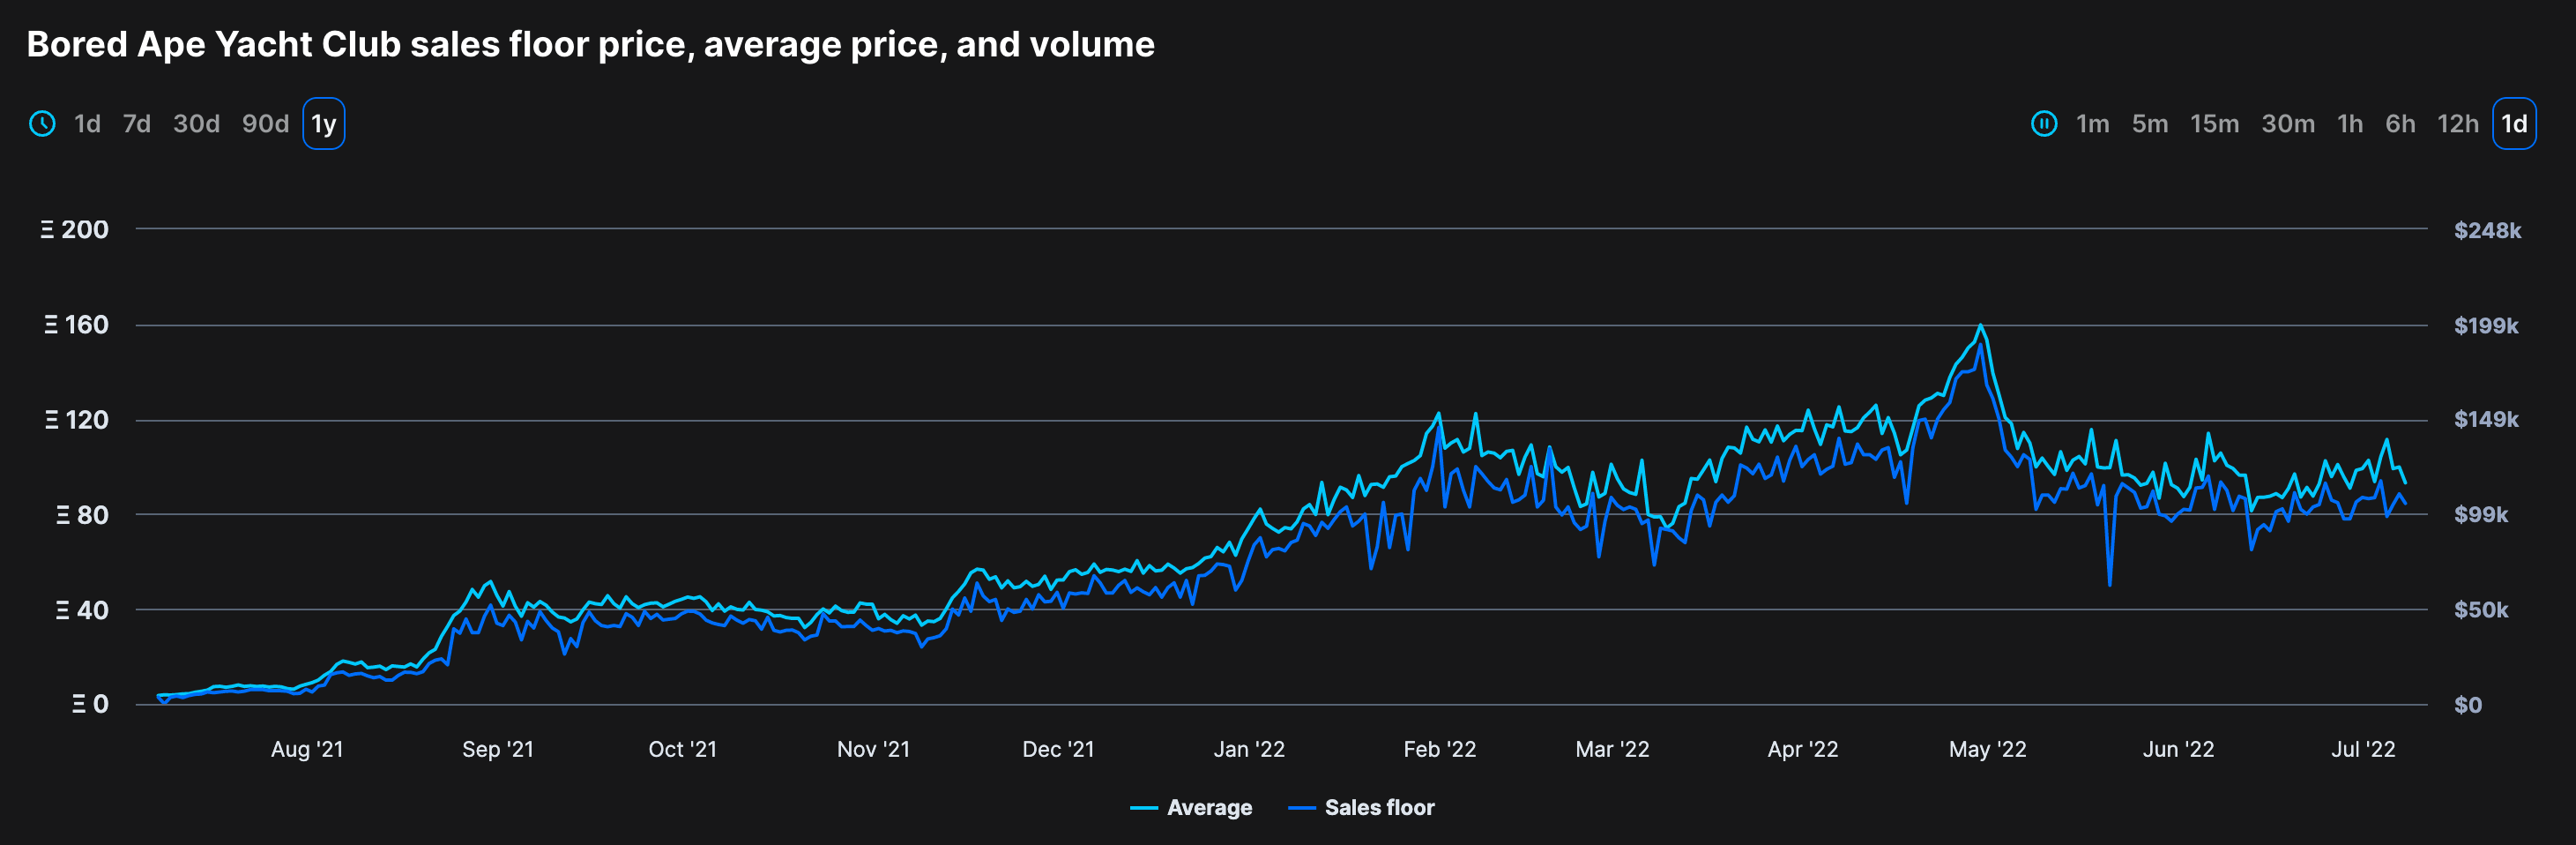Click the Ξ 80 axis label

click(82, 515)
